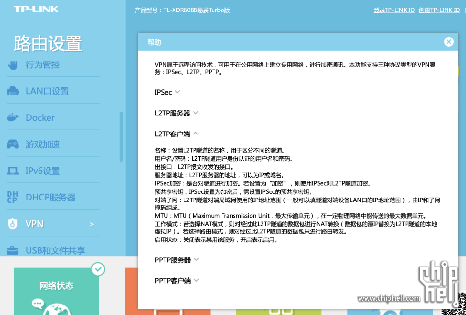Screen dimensions: 466x315
Task: Expand the IPSec help section
Action: point(167,92)
